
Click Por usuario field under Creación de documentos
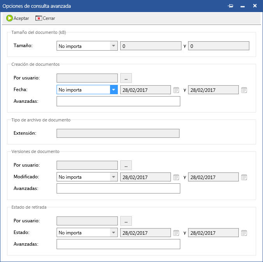(87, 78)
